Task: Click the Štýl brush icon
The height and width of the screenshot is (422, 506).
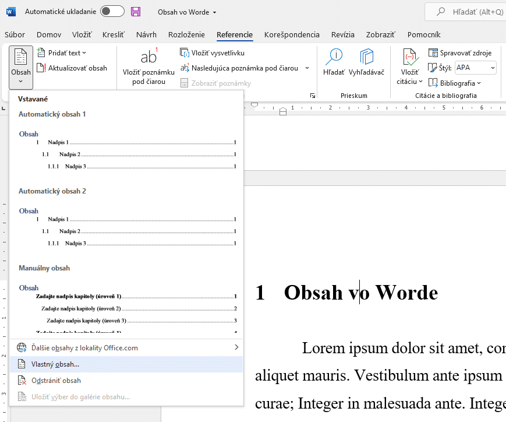Action: coord(433,68)
